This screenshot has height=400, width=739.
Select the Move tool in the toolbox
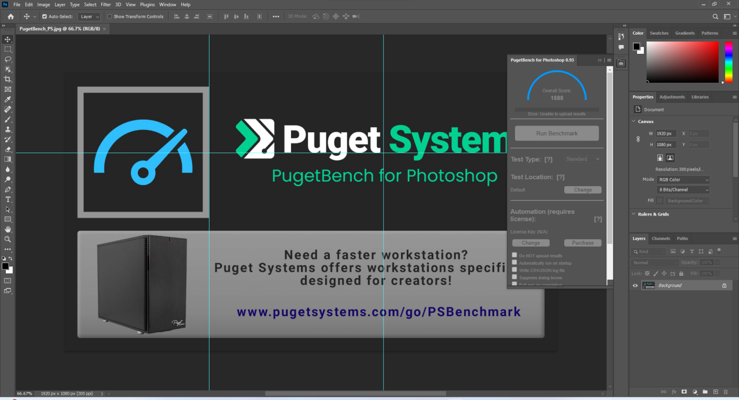(8, 39)
